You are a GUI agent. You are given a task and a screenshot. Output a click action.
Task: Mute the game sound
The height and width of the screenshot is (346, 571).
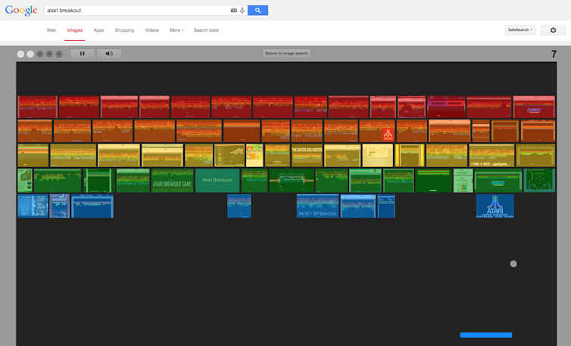[109, 54]
